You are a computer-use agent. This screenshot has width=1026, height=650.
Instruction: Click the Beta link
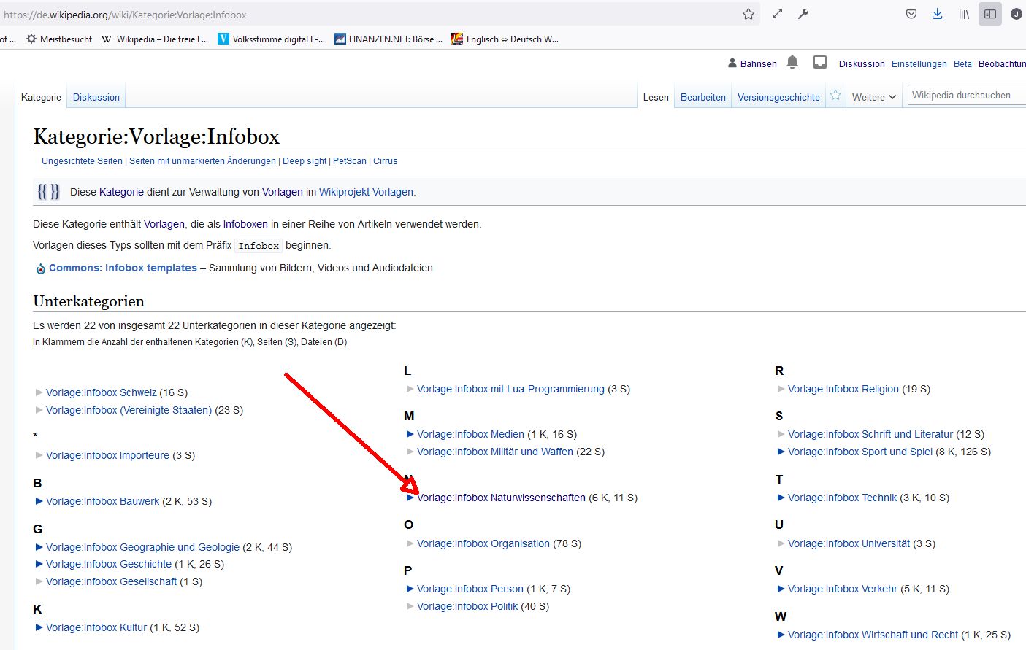(x=962, y=64)
